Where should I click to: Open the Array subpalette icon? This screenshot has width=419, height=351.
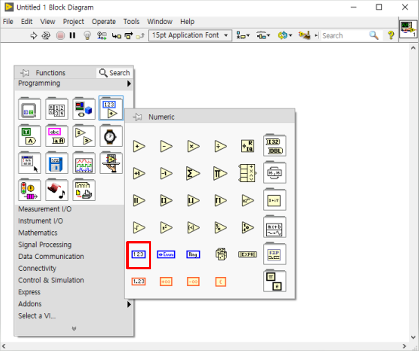click(x=57, y=109)
